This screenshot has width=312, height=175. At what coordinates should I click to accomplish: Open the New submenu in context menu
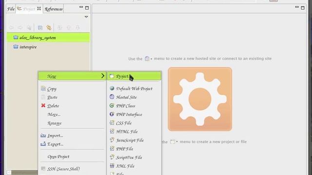[72, 76]
